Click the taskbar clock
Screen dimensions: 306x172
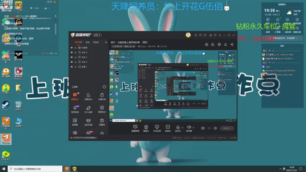292,169
